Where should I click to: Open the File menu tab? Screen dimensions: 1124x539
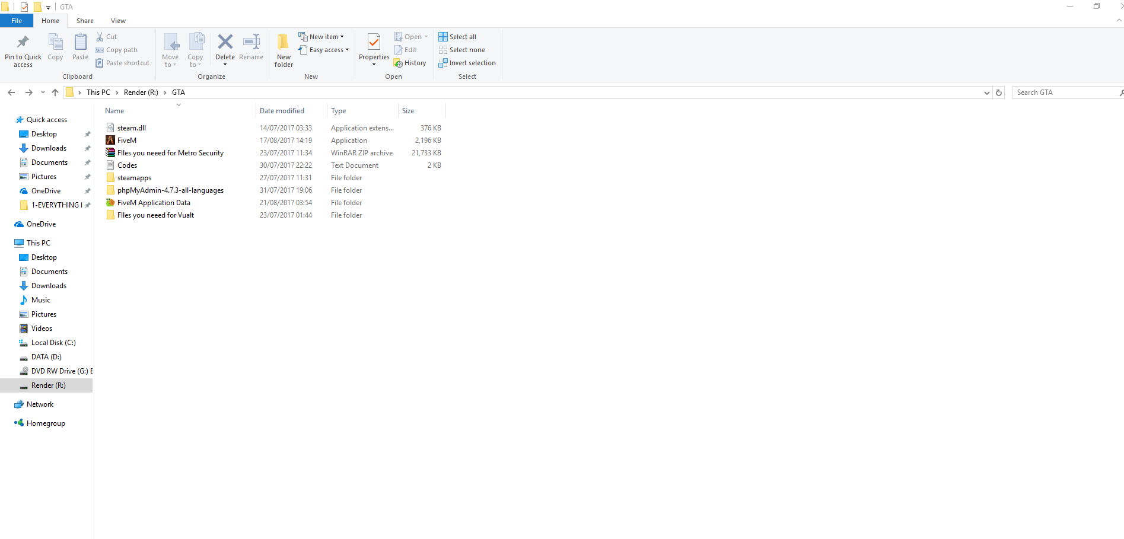tap(17, 21)
